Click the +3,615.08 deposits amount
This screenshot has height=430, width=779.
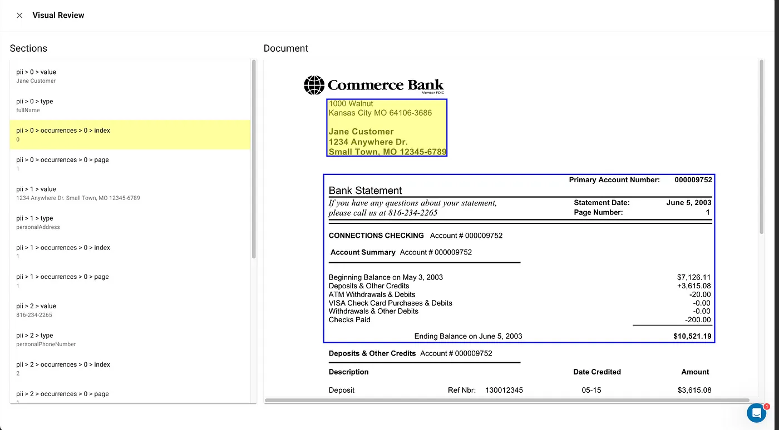coord(694,286)
